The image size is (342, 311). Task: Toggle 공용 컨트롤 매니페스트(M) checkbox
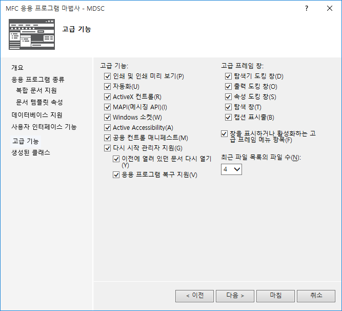coord(107,138)
